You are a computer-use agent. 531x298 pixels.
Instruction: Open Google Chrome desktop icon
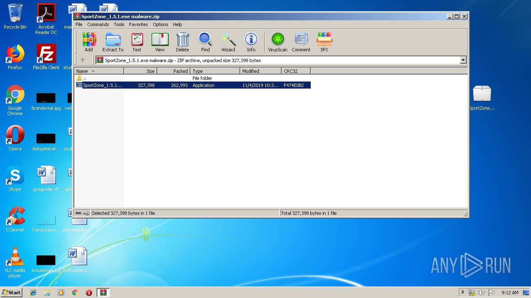[x=15, y=101]
